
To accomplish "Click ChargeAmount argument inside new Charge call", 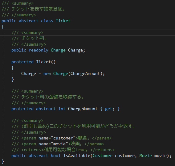I will tap(85, 74).
